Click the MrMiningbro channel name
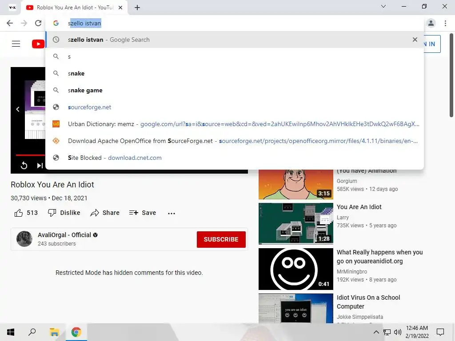The height and width of the screenshot is (341, 455). pyautogui.click(x=352, y=272)
